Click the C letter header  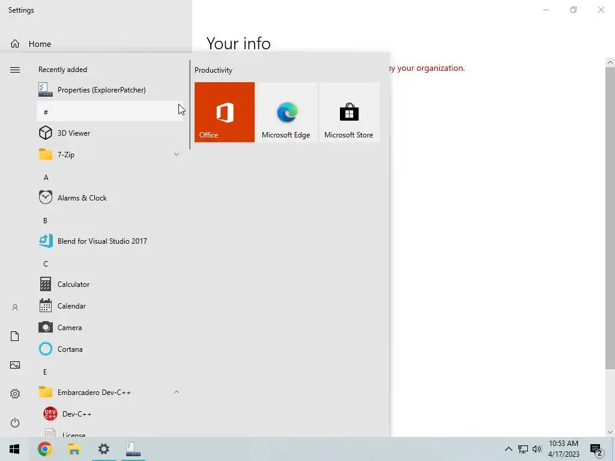tap(110, 264)
